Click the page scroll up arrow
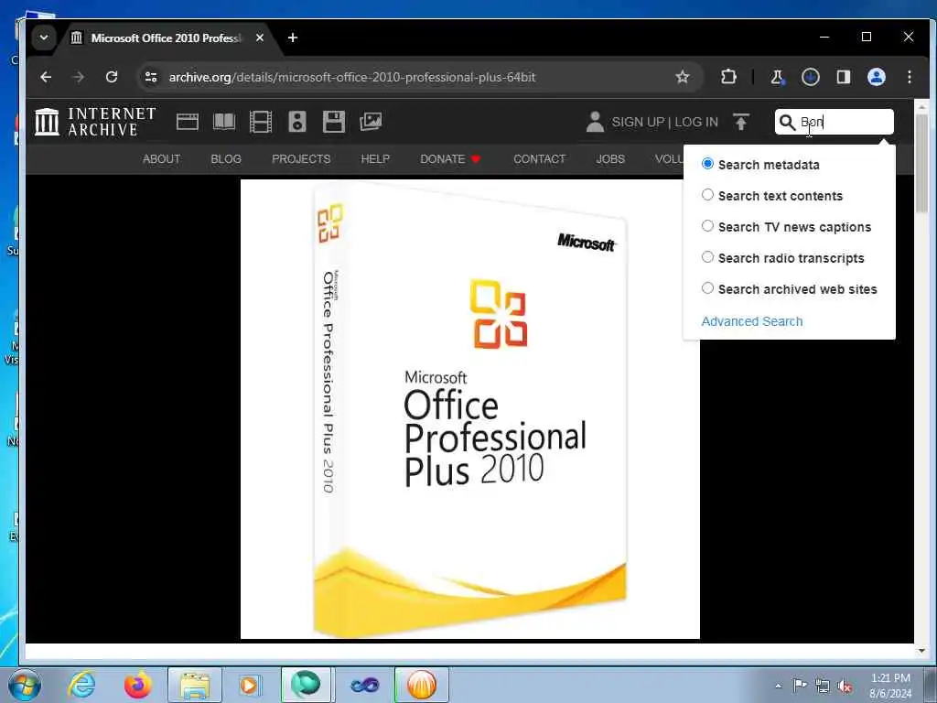Screen dimensions: 937x703 [921, 107]
